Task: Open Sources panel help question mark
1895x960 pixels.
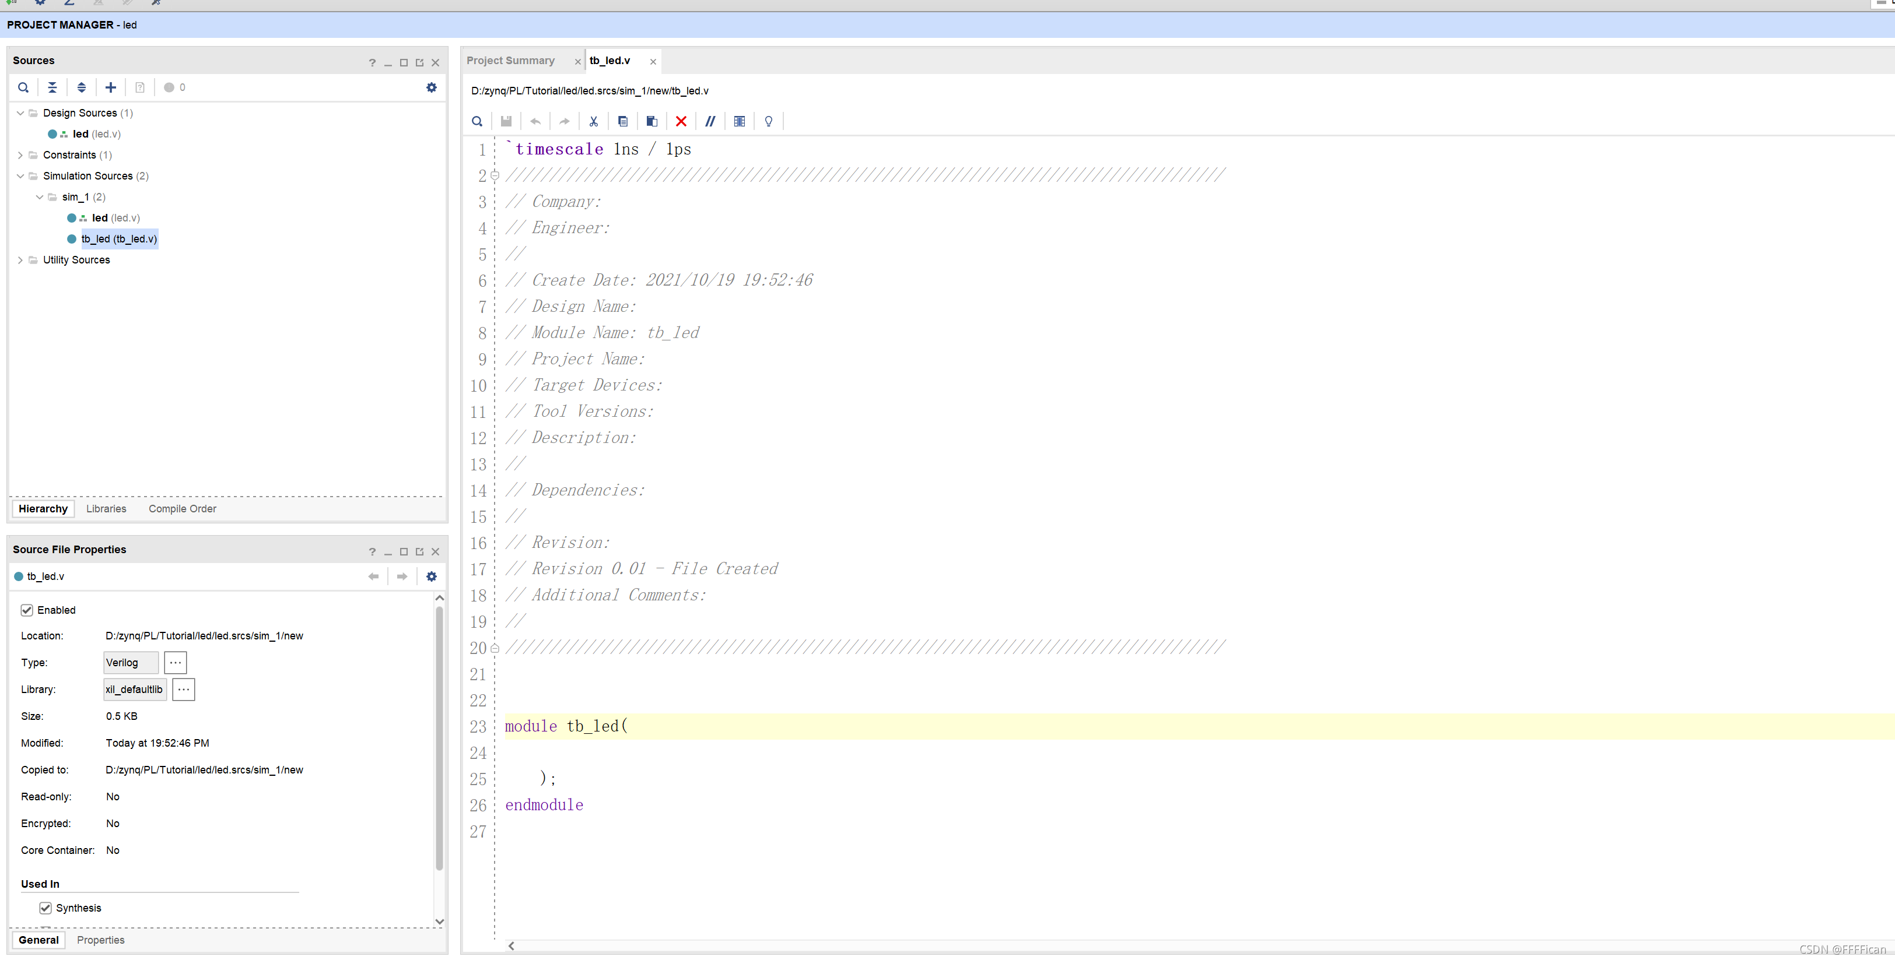Action: [x=372, y=62]
